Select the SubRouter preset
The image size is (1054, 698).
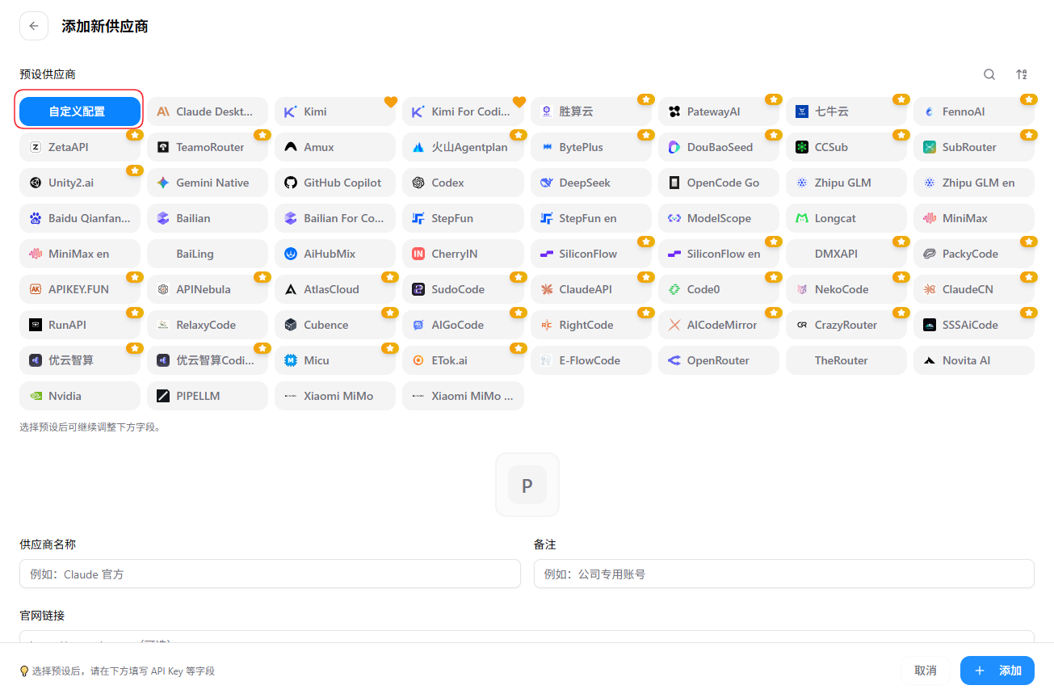pyautogui.click(x=974, y=147)
